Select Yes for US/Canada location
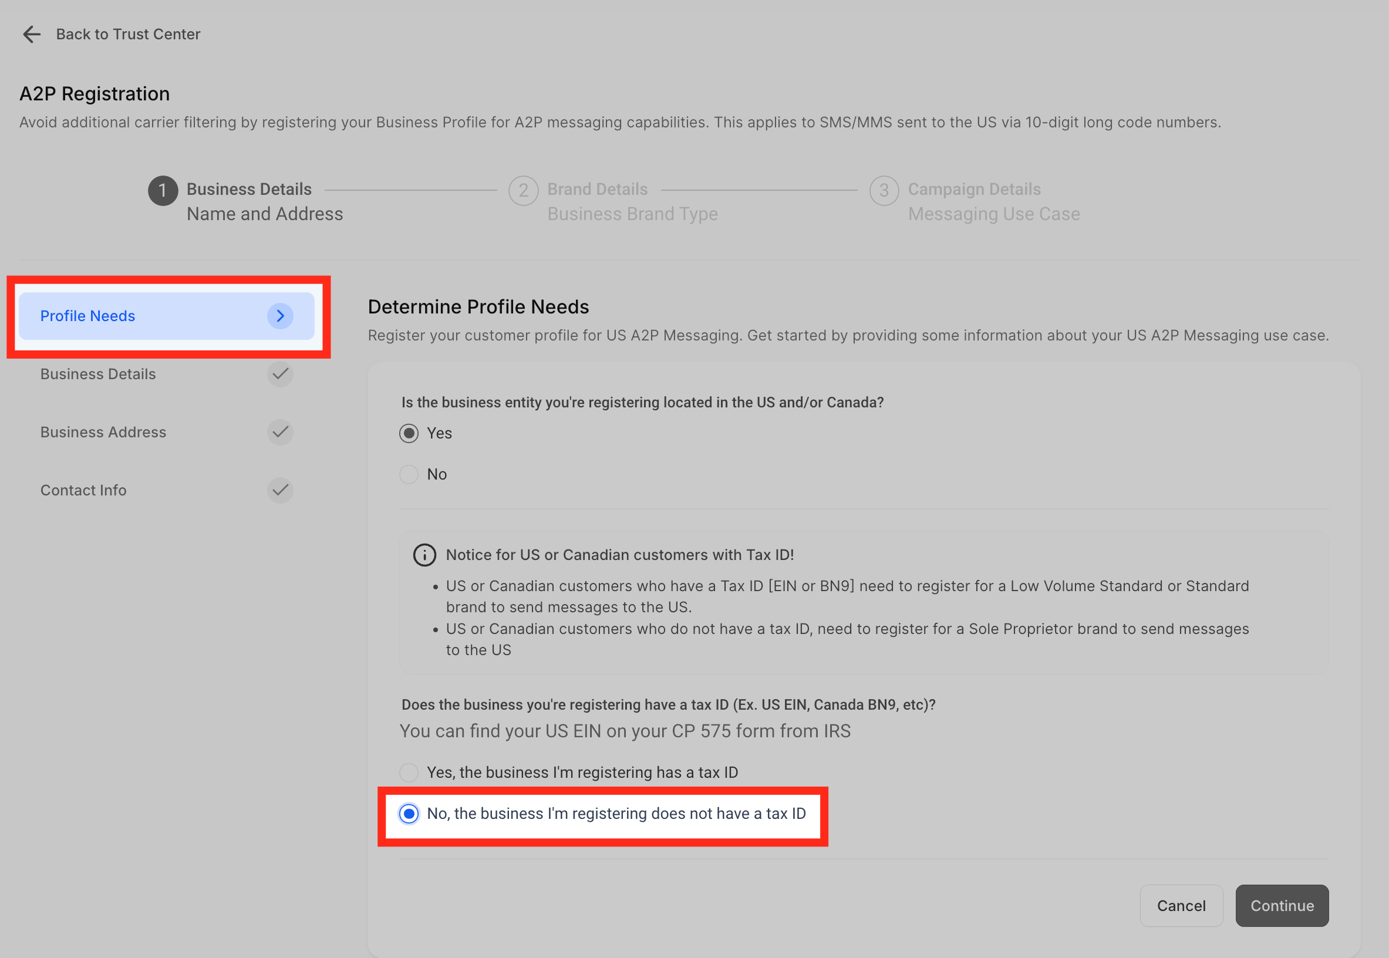This screenshot has height=958, width=1389. tap(409, 433)
